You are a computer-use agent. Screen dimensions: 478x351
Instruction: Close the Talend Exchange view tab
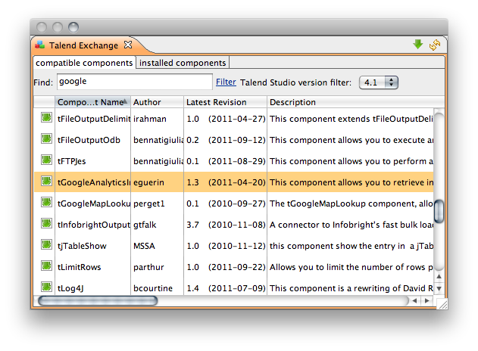(x=128, y=45)
